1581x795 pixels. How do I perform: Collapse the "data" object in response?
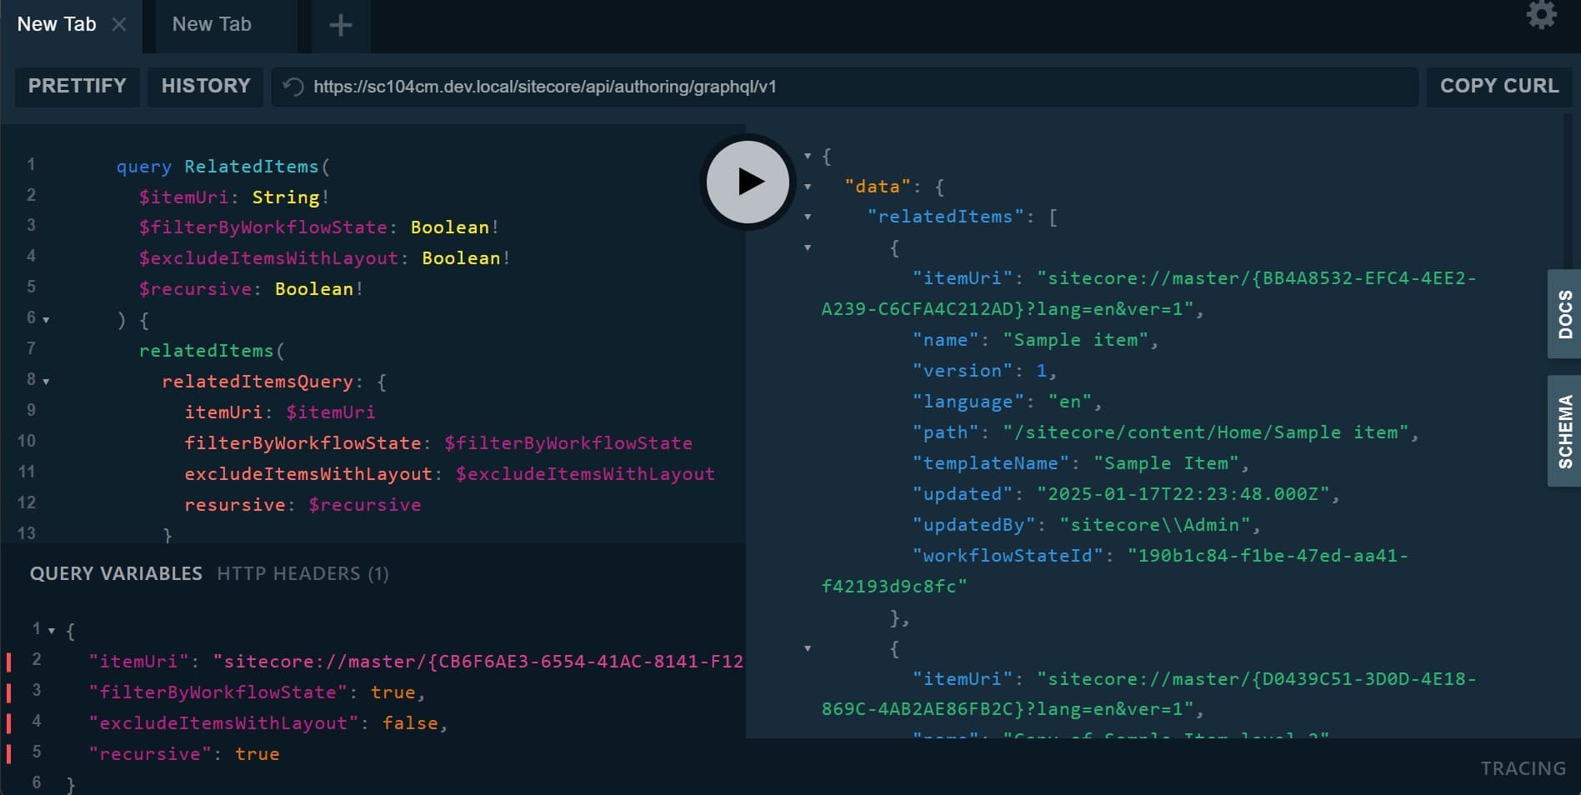point(808,187)
